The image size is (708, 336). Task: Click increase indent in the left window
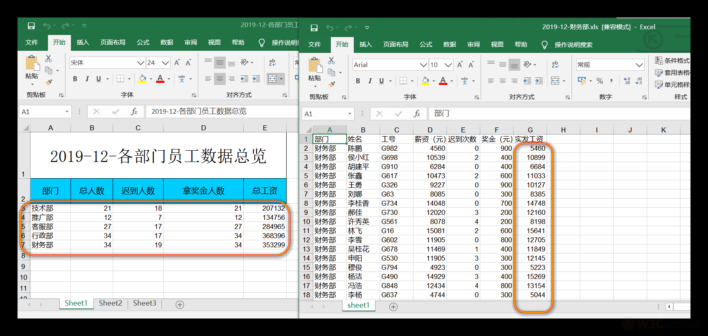pos(256,79)
